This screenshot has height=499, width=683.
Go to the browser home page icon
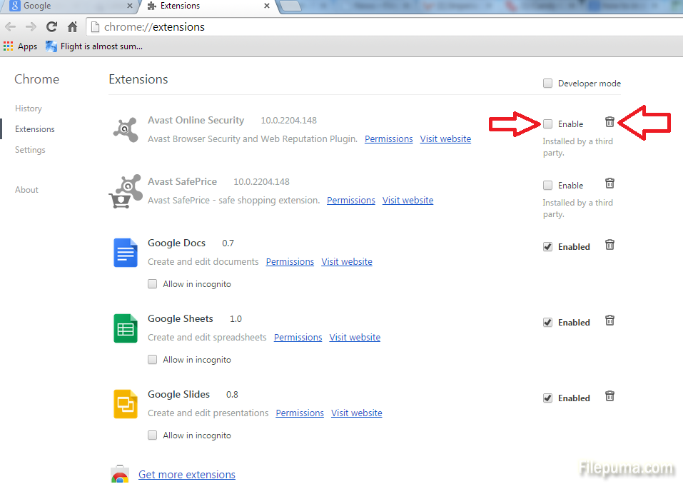pos(72,27)
